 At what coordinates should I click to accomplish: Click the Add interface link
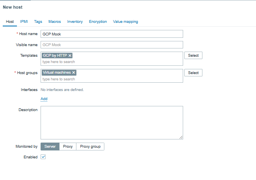pos(44,98)
